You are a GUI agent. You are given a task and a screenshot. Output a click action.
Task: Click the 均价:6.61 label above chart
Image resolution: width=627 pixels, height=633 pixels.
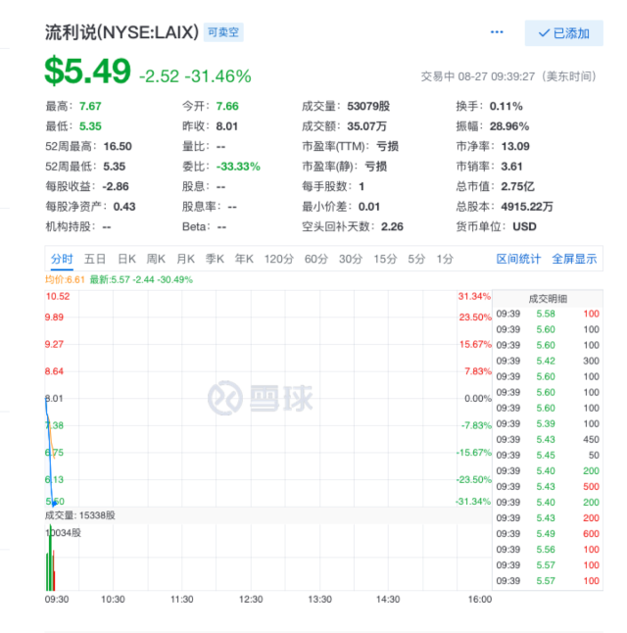click(65, 280)
